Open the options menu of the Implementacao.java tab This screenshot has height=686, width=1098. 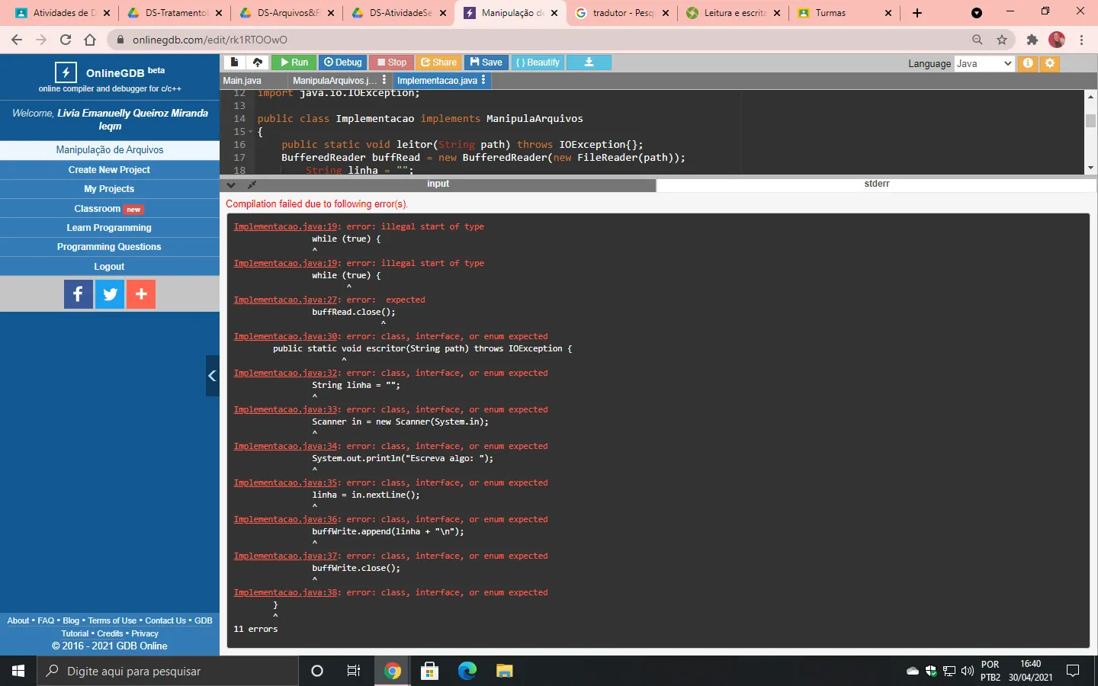(x=483, y=80)
